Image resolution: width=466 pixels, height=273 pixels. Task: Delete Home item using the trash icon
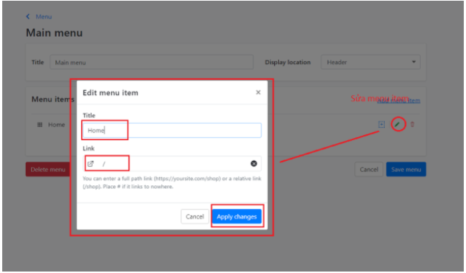click(412, 125)
